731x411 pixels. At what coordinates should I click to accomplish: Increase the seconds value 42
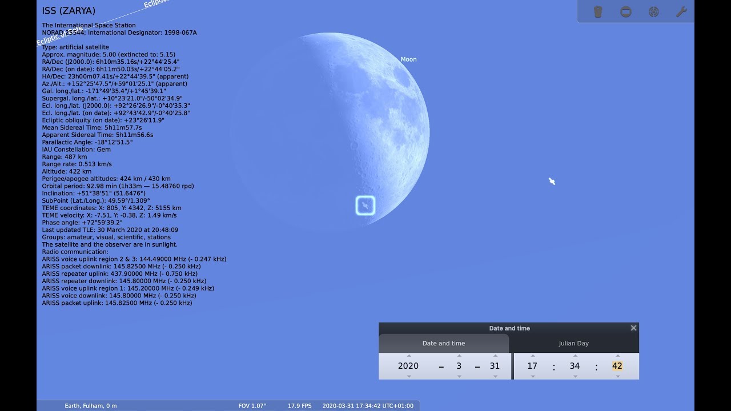pyautogui.click(x=618, y=356)
